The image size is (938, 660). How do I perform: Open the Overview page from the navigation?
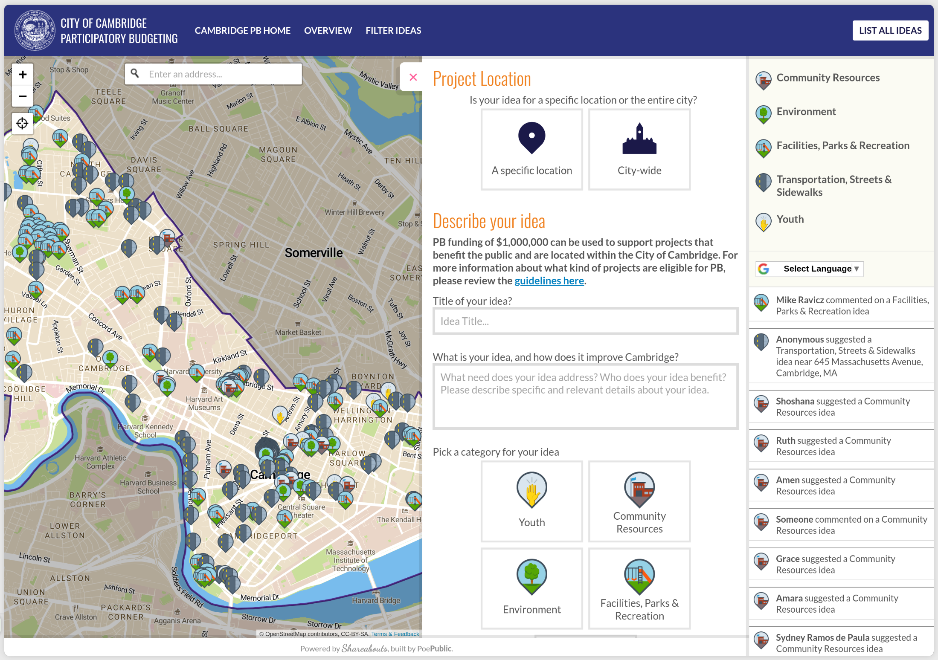coord(328,30)
